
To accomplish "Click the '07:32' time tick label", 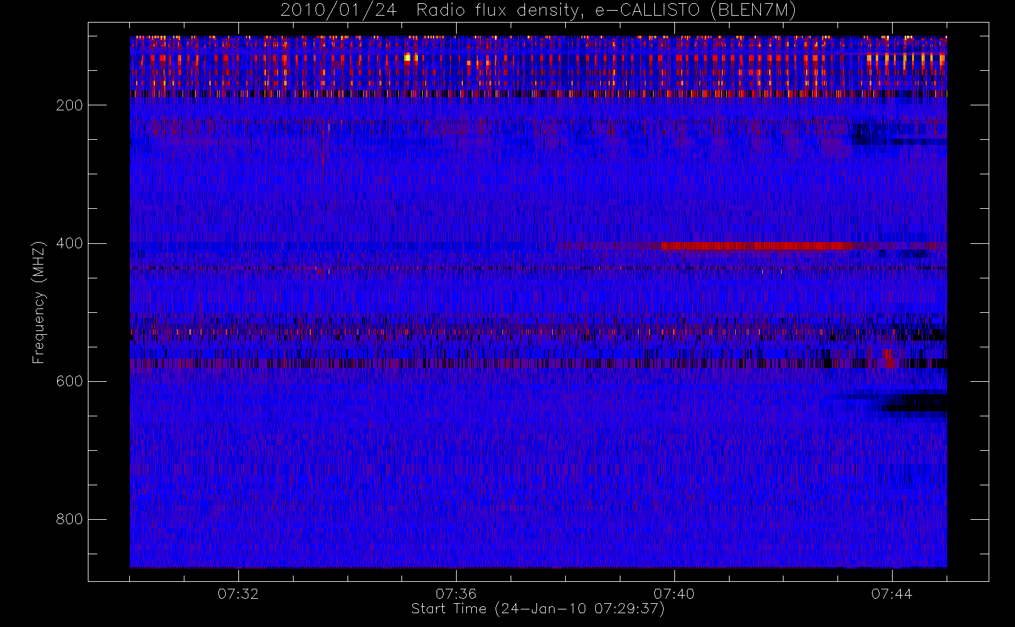I will pos(238,594).
